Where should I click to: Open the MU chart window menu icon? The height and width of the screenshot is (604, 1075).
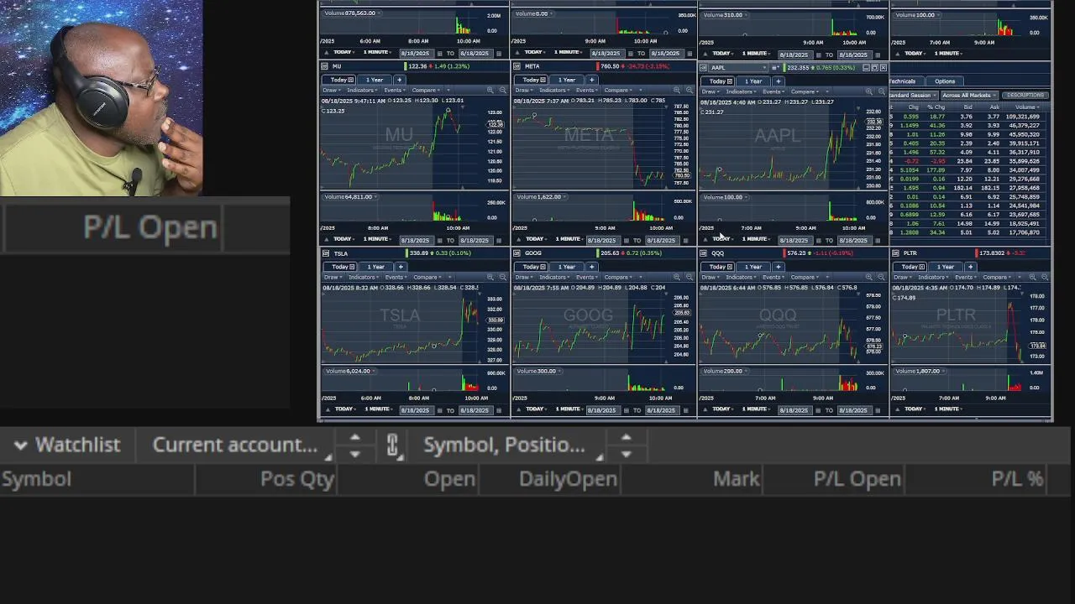(x=324, y=66)
